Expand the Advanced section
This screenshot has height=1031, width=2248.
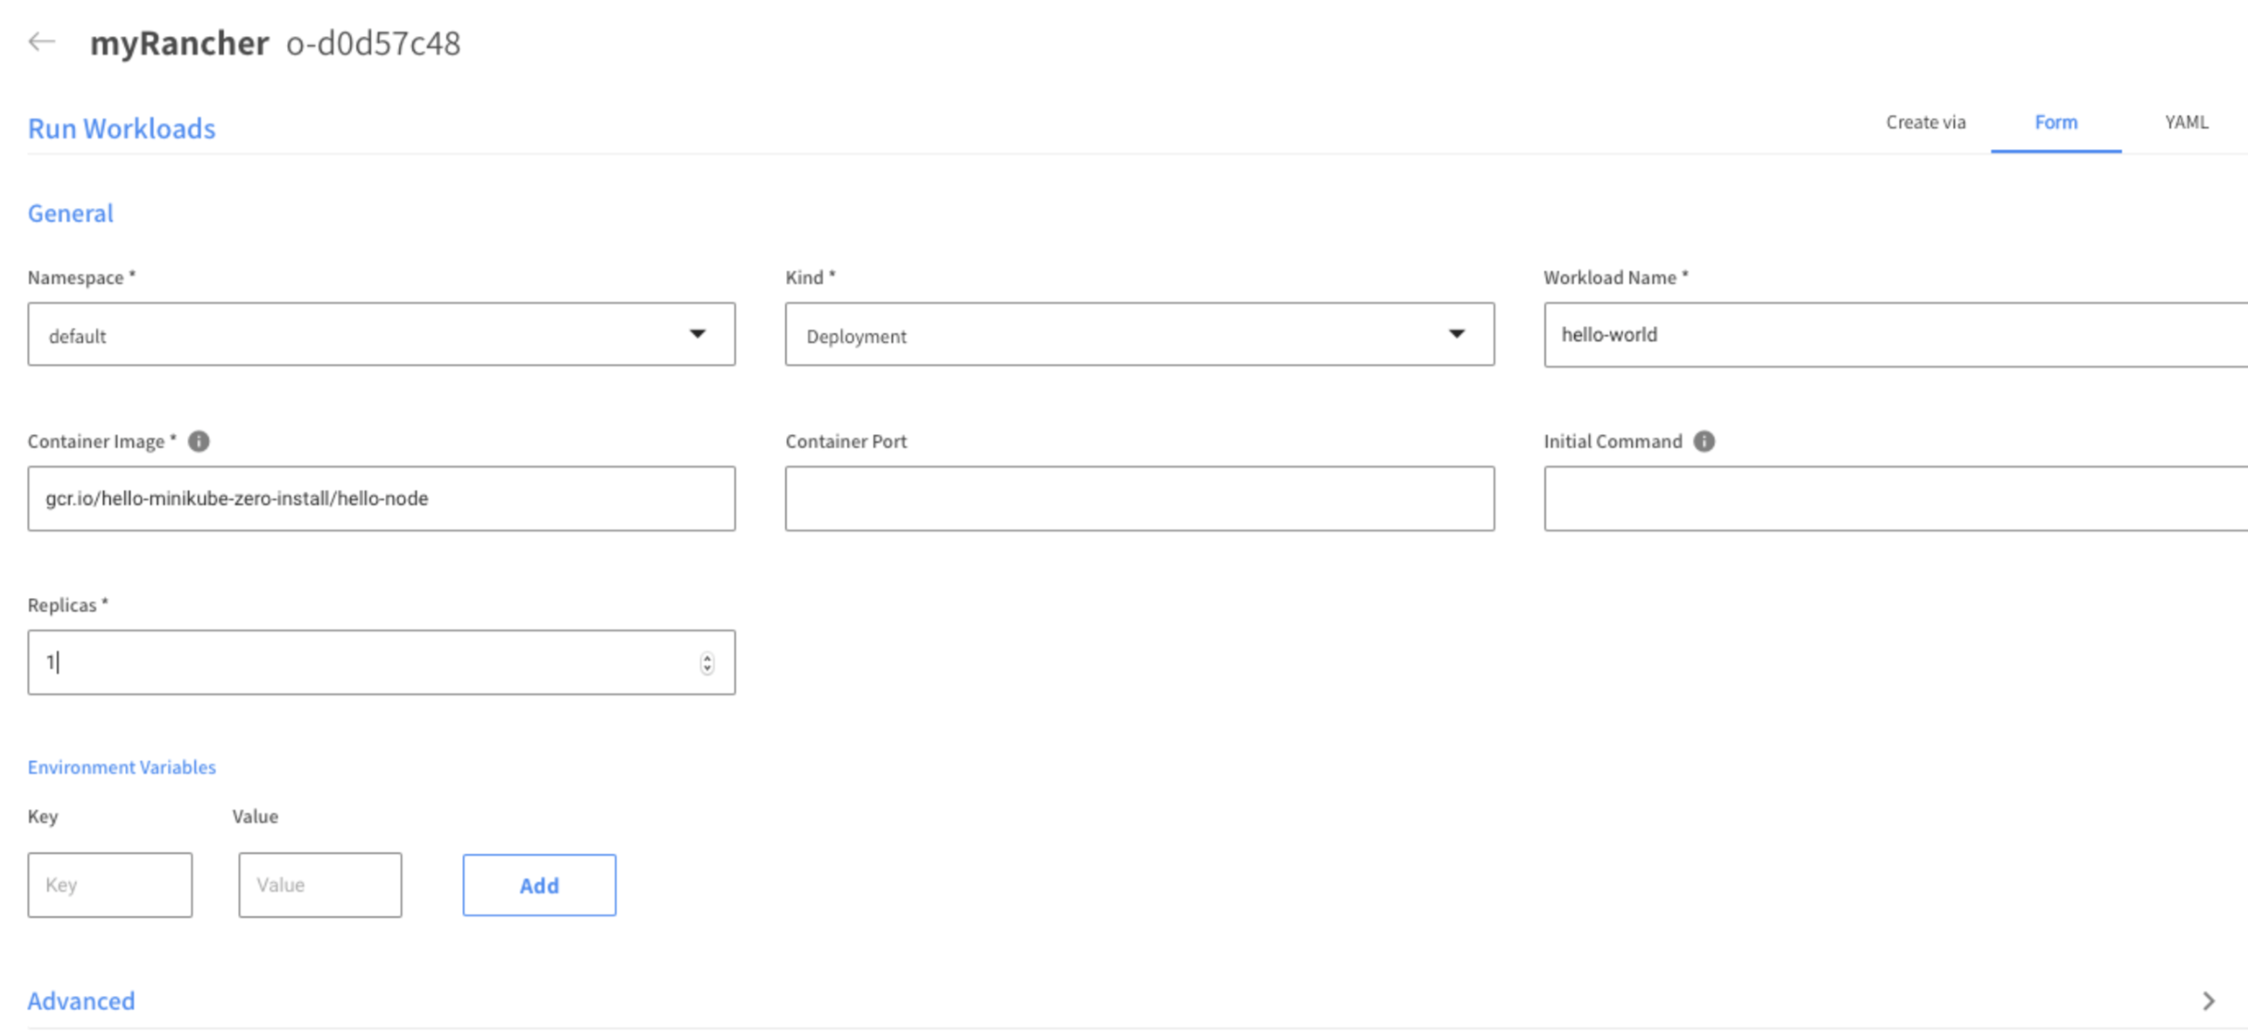click(x=81, y=1000)
